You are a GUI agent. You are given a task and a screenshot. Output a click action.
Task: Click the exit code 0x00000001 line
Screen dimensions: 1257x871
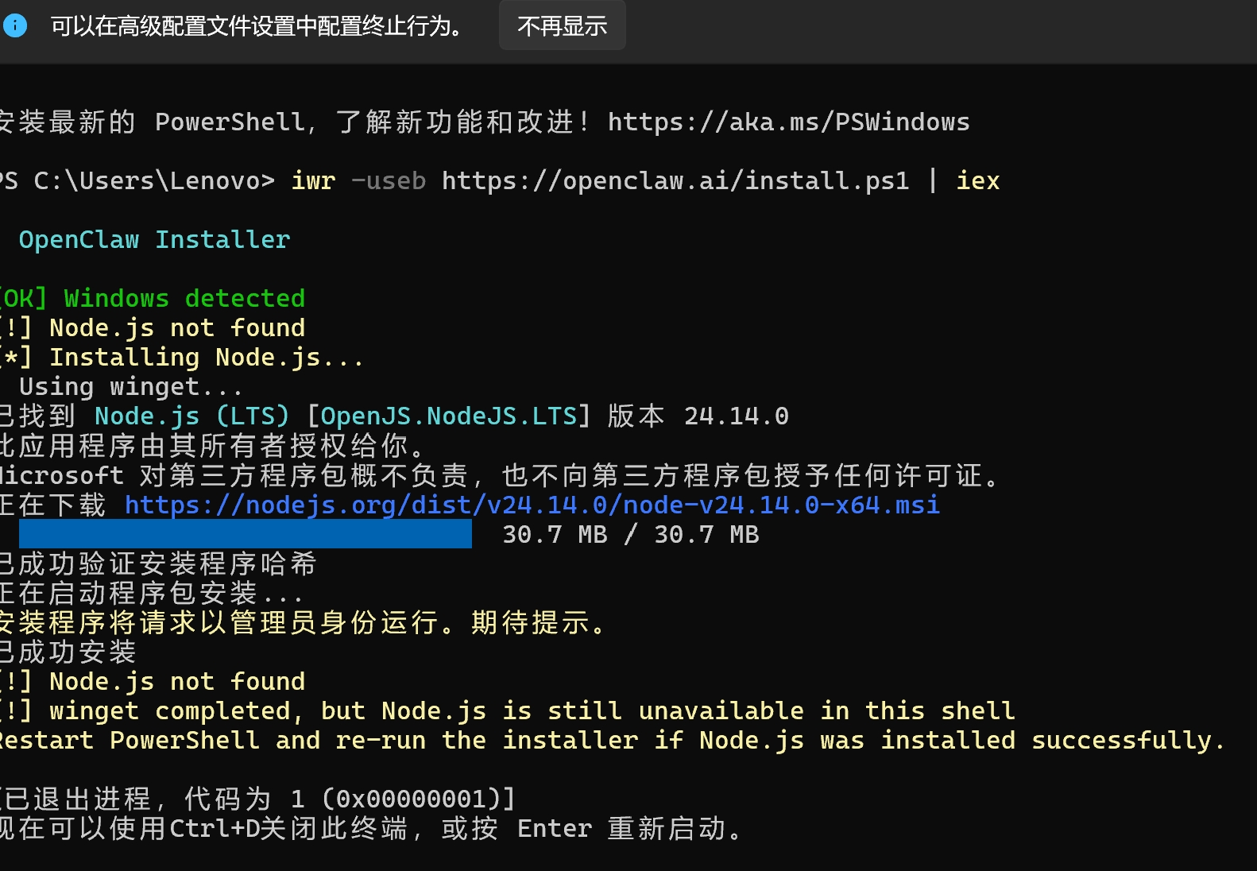[x=258, y=799]
